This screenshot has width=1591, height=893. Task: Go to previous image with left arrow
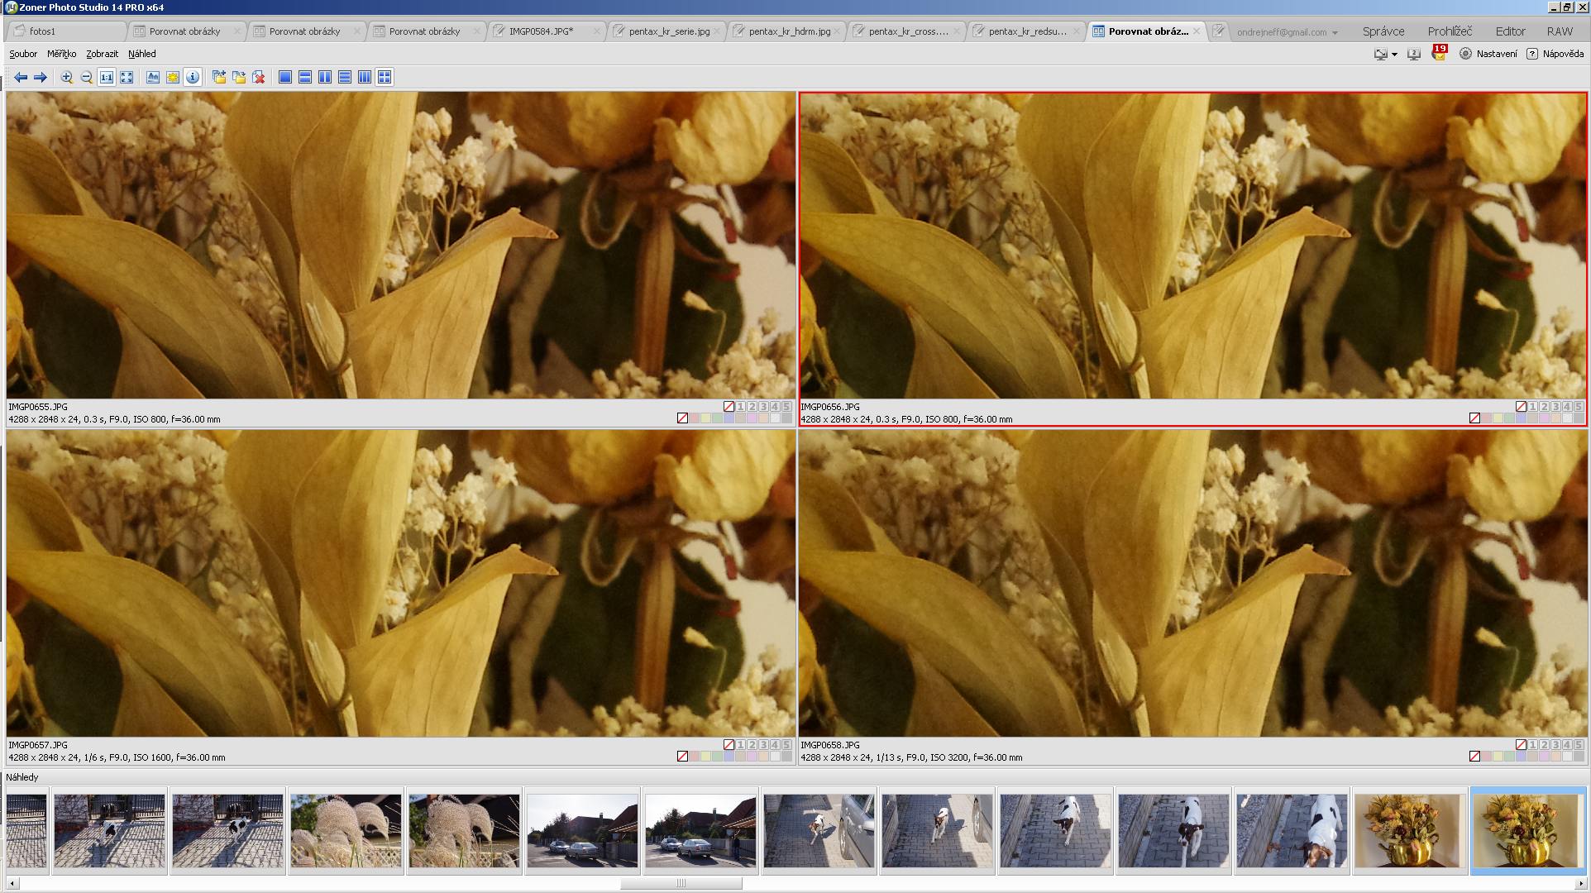point(21,77)
